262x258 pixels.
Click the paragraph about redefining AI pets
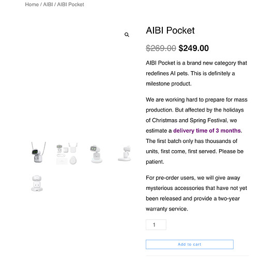pyautogui.click(x=196, y=73)
